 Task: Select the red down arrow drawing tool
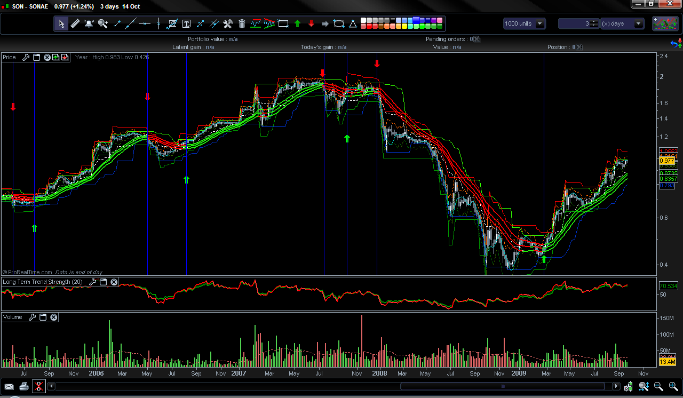click(x=311, y=23)
